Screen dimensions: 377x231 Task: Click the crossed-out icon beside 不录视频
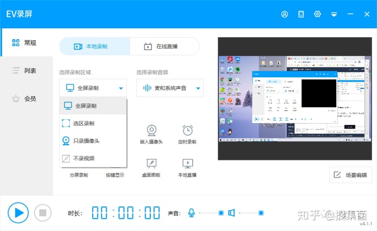66,158
